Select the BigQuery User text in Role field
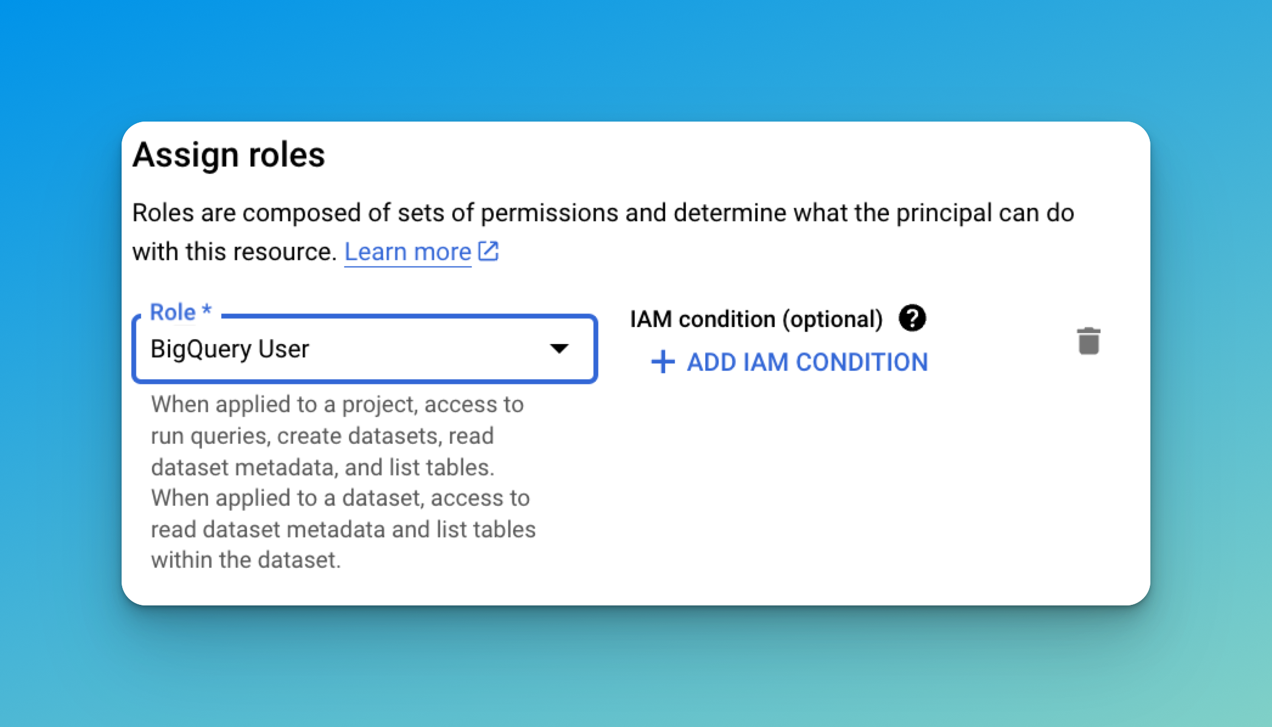Viewport: 1272px width, 727px height. [230, 349]
